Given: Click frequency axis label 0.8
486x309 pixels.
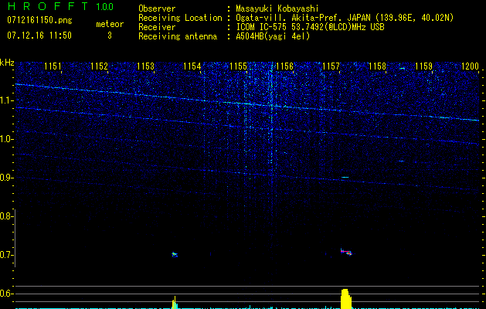Looking at the screenshot, I should 7,216.
